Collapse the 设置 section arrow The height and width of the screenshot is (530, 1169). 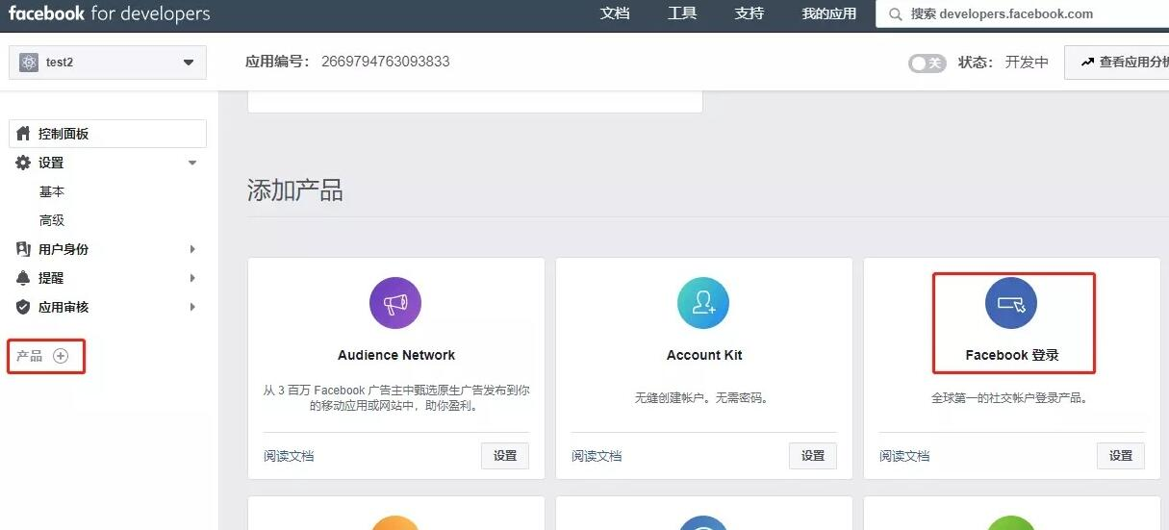coord(192,163)
